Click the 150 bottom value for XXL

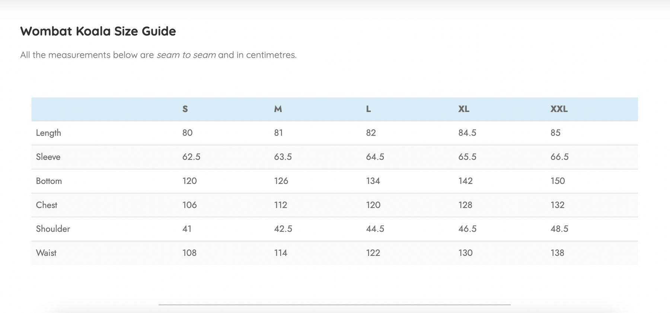click(558, 181)
